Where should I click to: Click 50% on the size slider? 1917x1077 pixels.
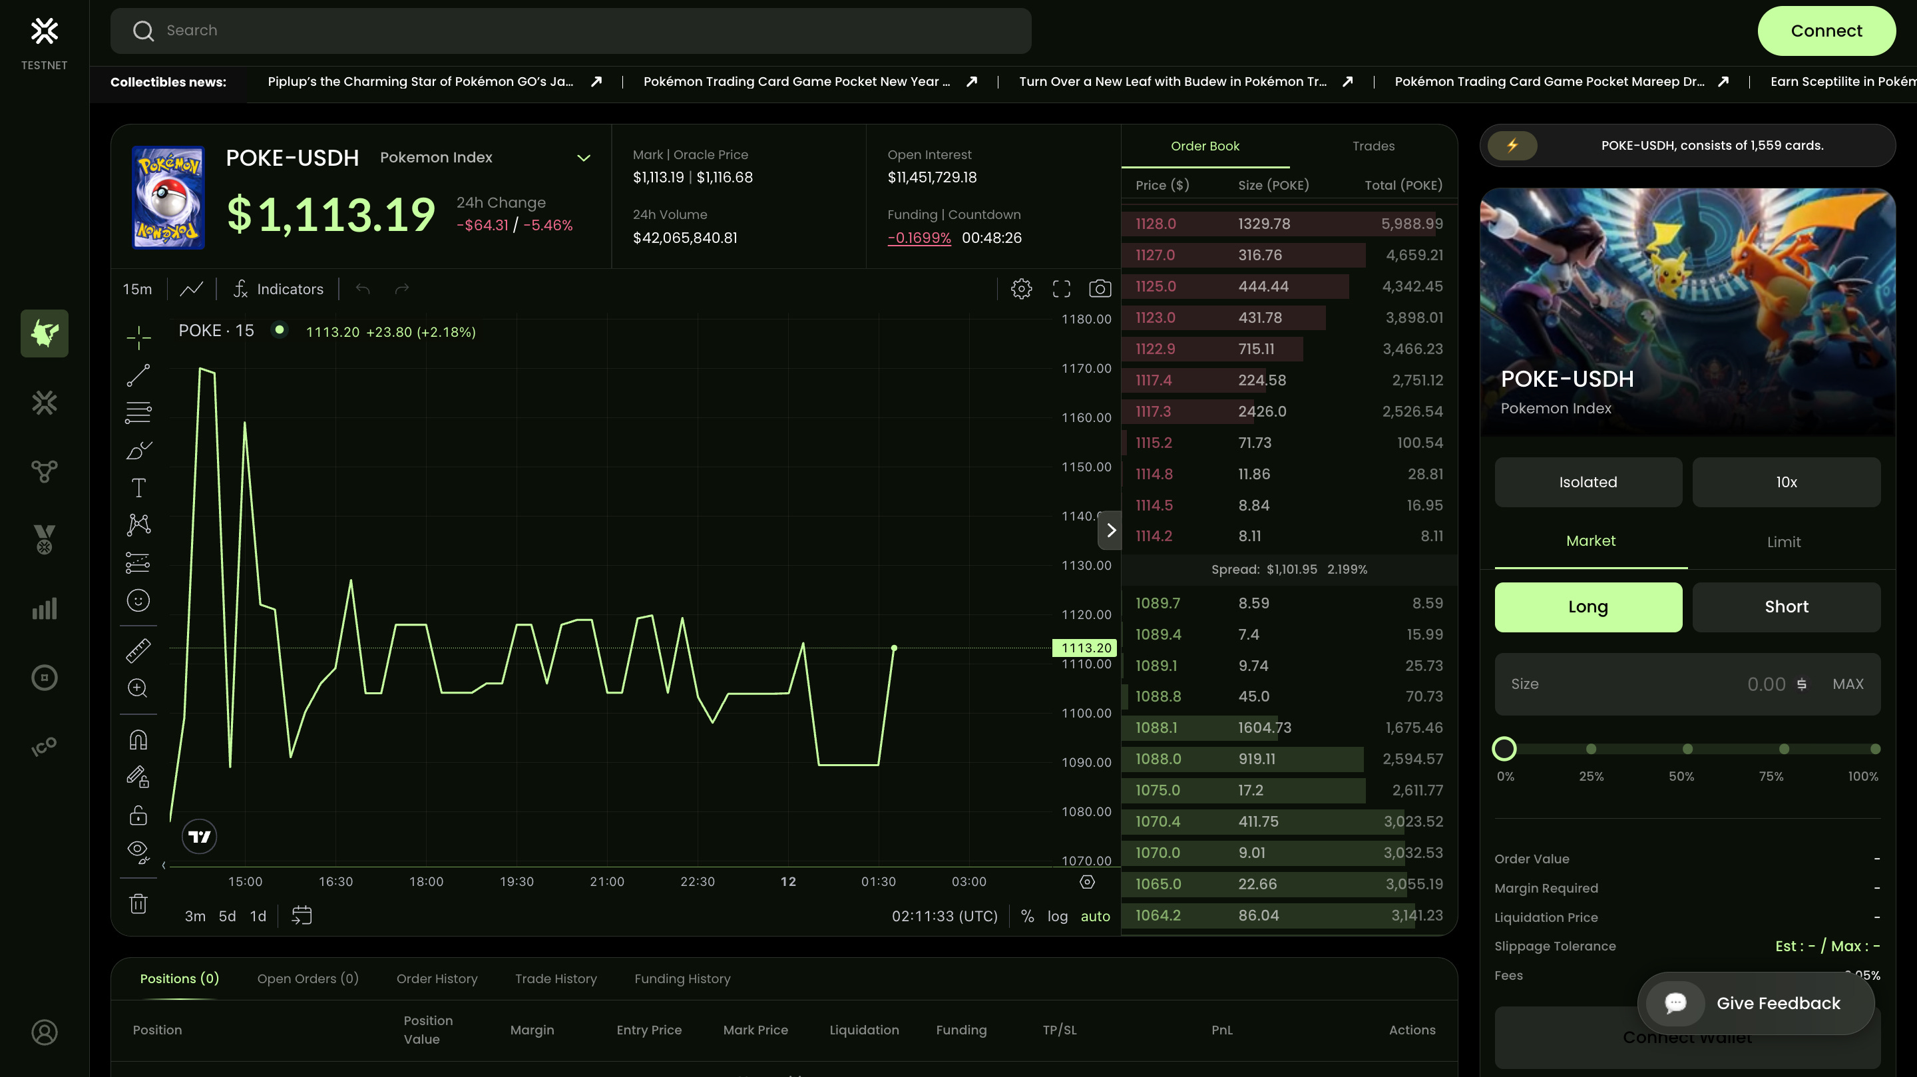click(1687, 749)
